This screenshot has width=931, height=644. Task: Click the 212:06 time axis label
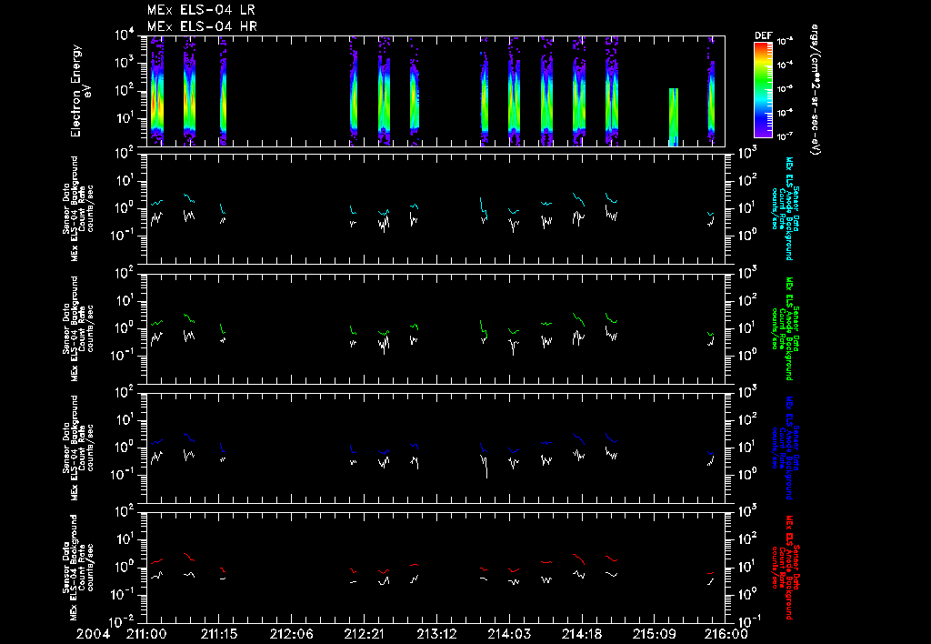(x=292, y=634)
